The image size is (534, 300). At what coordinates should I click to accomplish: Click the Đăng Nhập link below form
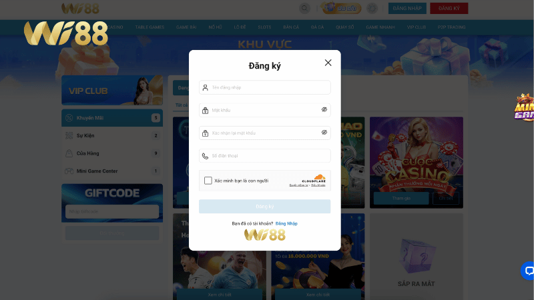point(286,223)
